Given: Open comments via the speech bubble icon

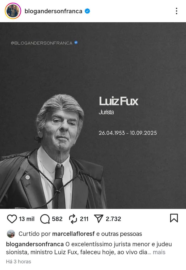Looking at the screenshot, I should 45,219.
